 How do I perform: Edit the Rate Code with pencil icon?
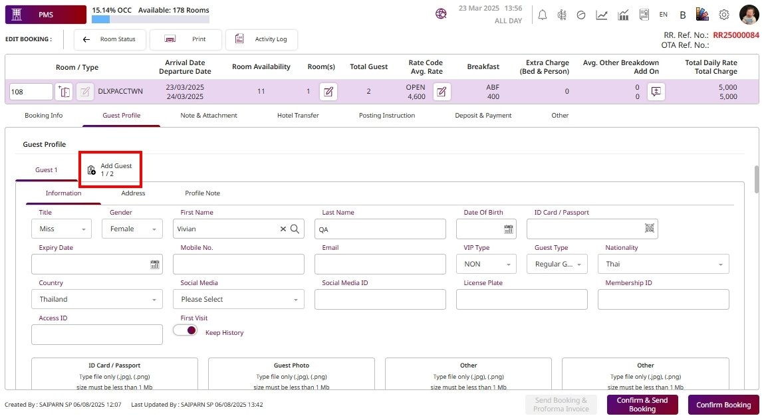(442, 92)
